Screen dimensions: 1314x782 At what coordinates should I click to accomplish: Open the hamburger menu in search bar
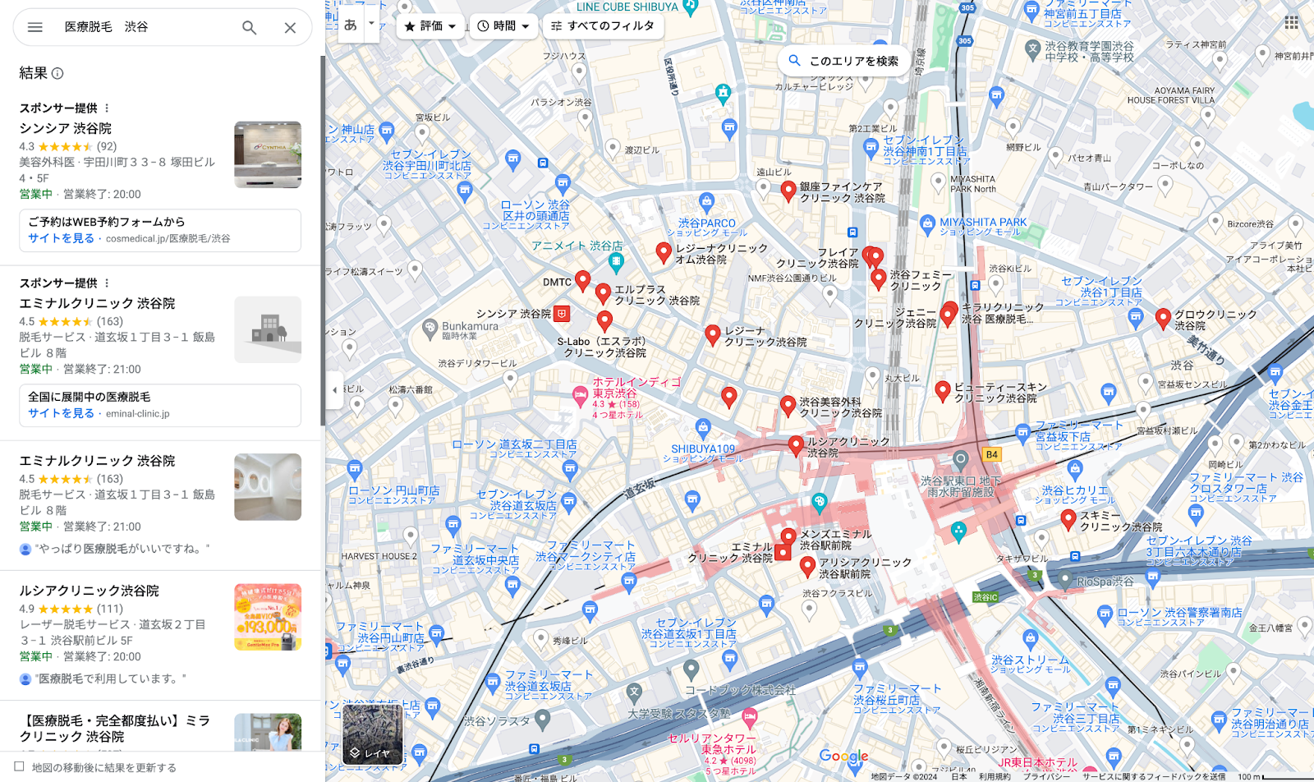pos(34,27)
